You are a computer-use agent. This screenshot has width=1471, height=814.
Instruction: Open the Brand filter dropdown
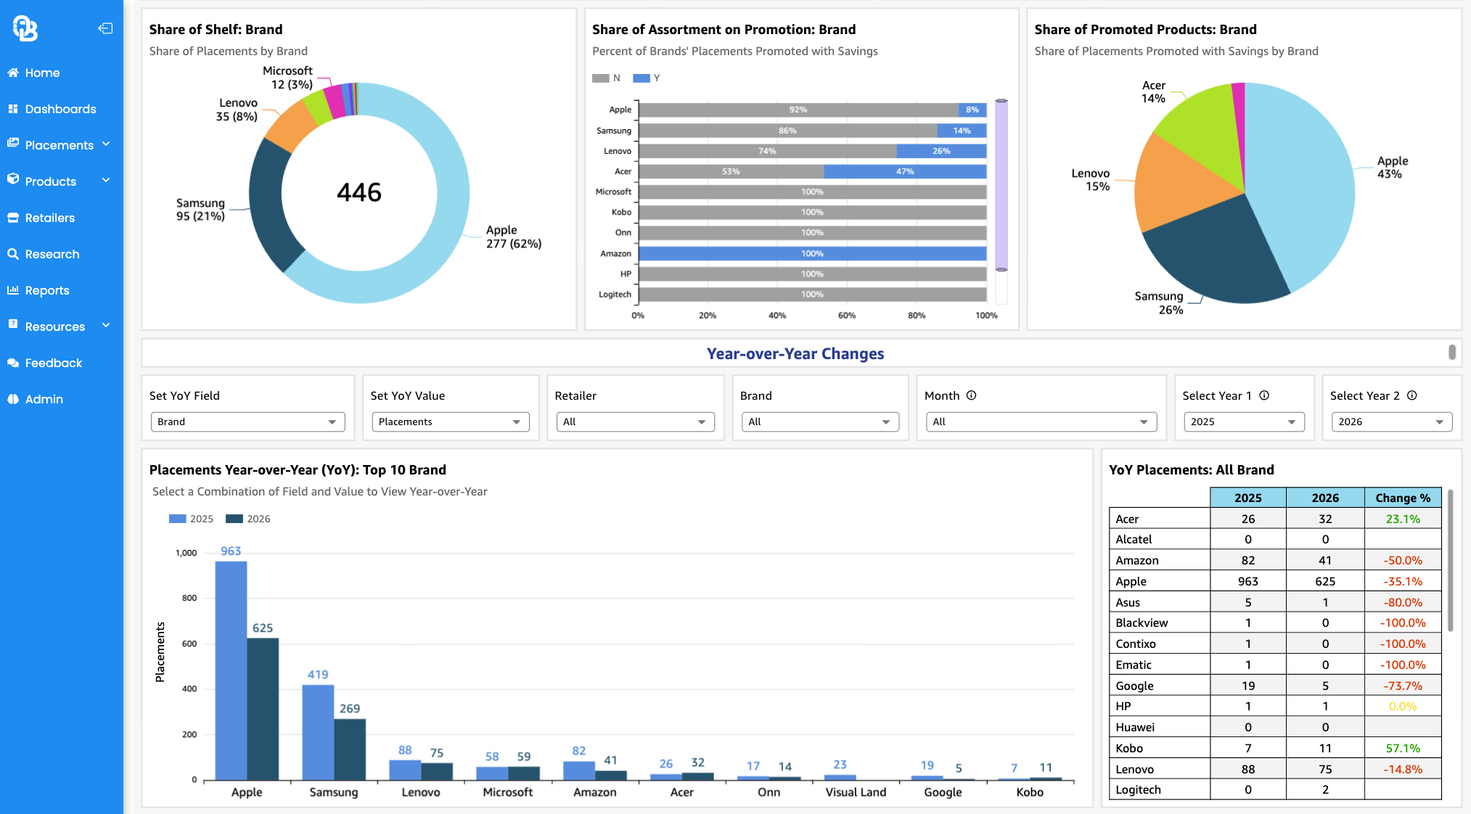point(820,422)
